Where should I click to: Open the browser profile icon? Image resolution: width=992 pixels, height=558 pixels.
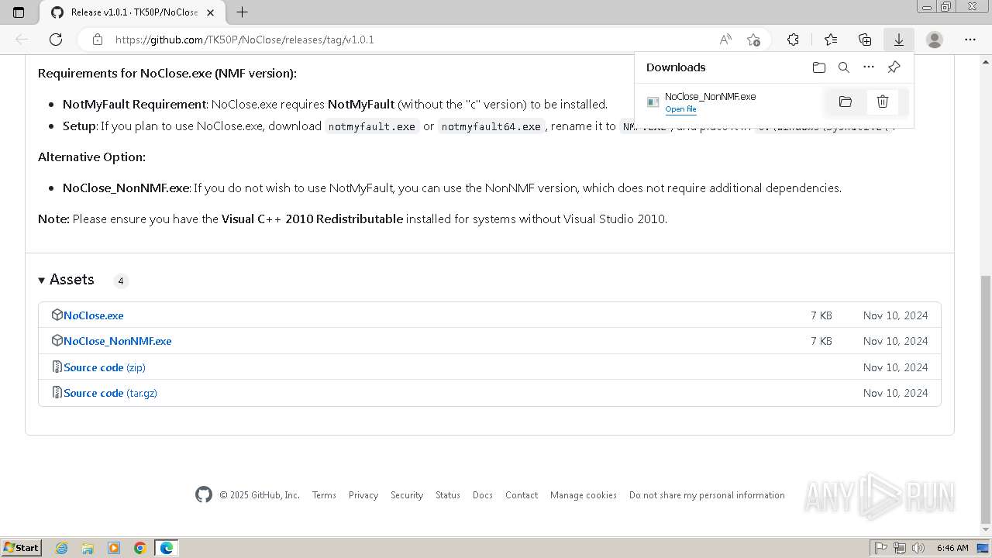pos(935,40)
